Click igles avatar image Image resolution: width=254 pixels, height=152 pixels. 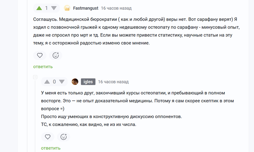(75, 82)
